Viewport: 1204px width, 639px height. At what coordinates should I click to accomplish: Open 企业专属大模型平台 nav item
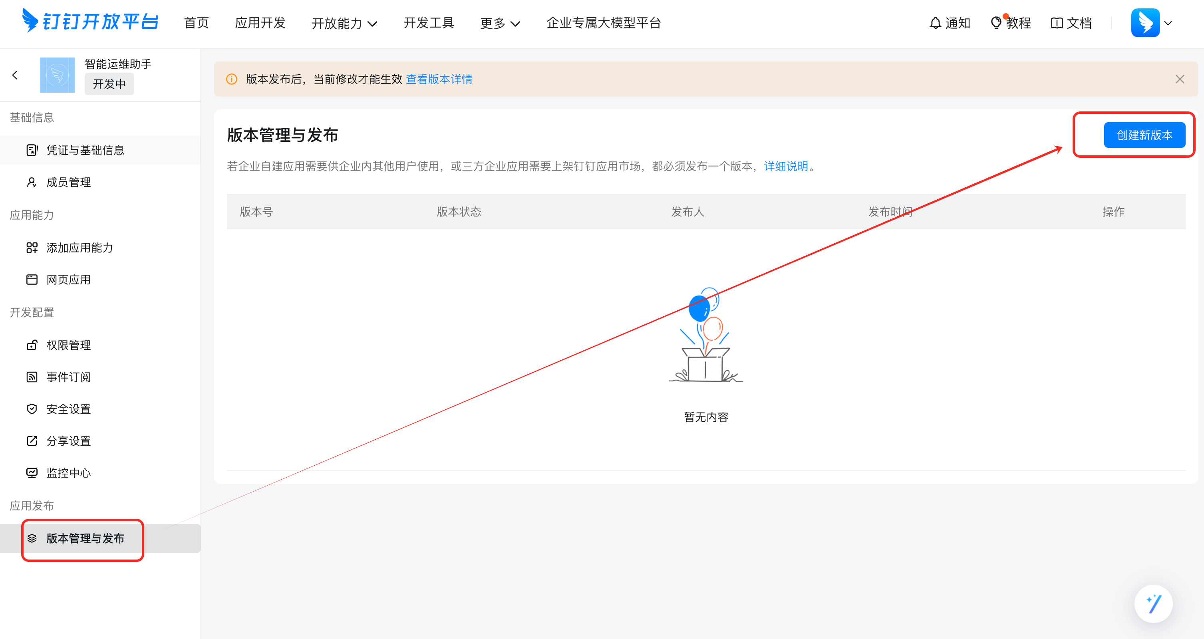pos(604,23)
